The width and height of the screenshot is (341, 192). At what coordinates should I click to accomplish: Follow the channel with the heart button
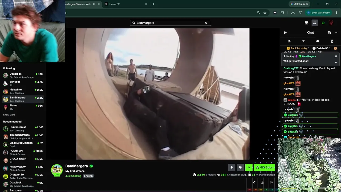tap(240, 167)
